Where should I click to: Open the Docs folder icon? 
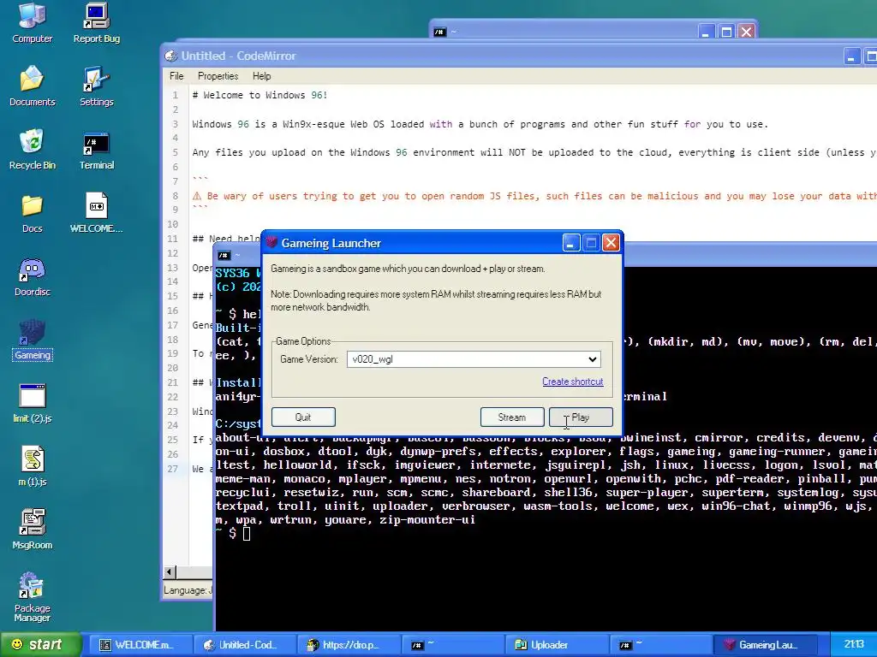click(x=32, y=213)
